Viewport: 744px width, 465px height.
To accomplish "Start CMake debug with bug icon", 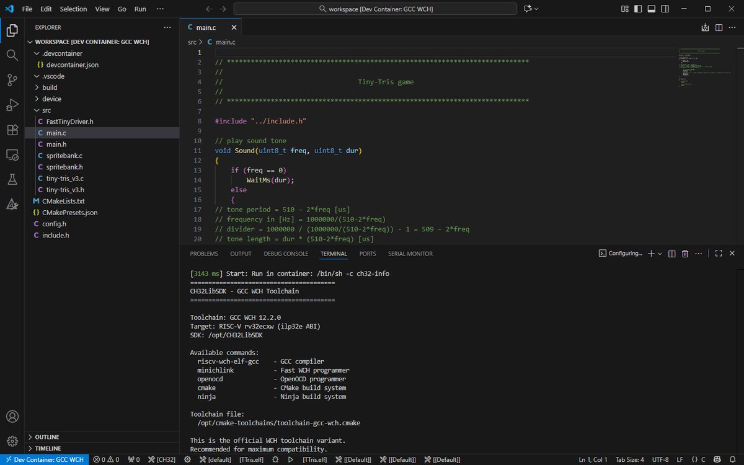I will point(276,459).
